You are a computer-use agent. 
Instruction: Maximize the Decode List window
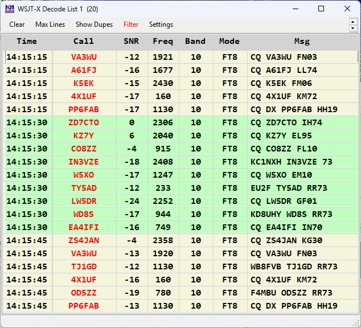[x=321, y=9]
